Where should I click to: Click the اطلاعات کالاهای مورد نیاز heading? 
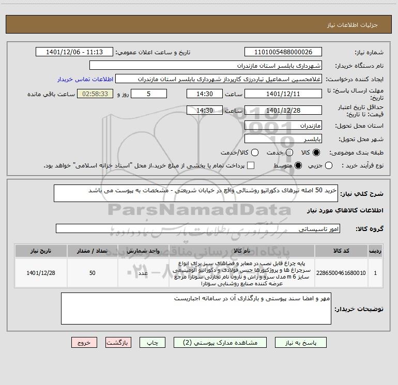(345, 210)
